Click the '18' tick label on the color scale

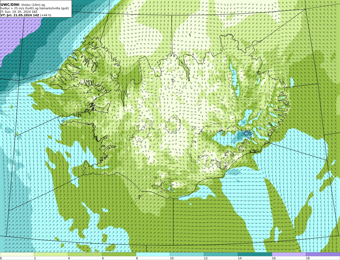(308, 258)
